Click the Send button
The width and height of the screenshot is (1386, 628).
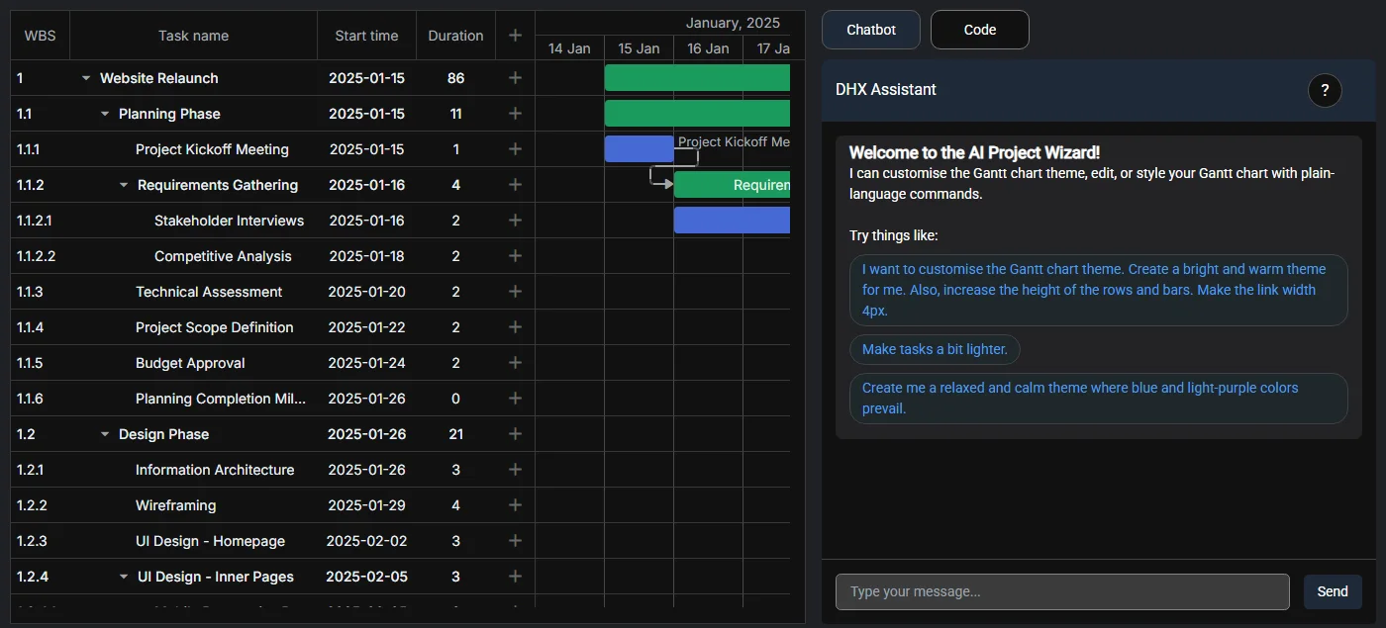(x=1333, y=591)
